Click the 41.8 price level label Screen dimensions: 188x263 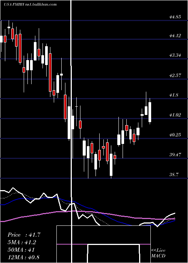(174, 95)
